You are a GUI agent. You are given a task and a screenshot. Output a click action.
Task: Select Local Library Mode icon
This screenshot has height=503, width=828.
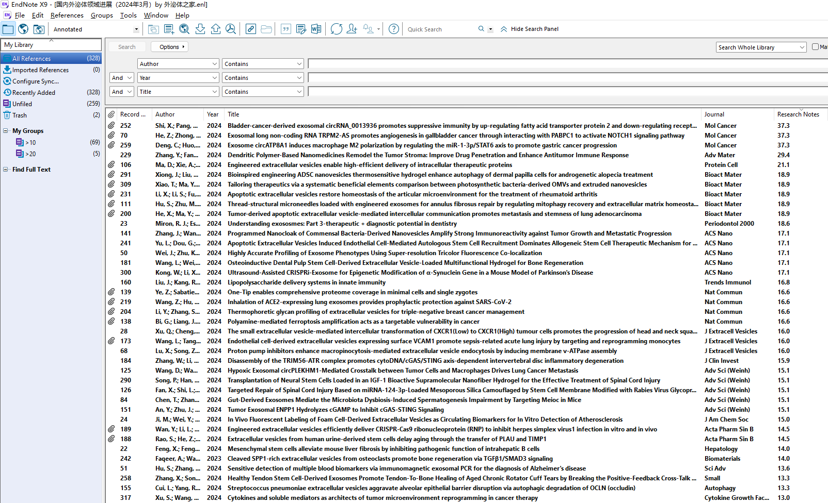[x=8, y=29]
